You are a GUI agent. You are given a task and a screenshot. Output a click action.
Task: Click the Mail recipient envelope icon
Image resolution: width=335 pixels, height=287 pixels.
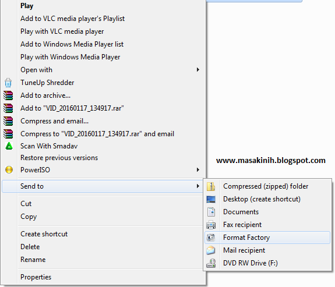tap(211, 250)
